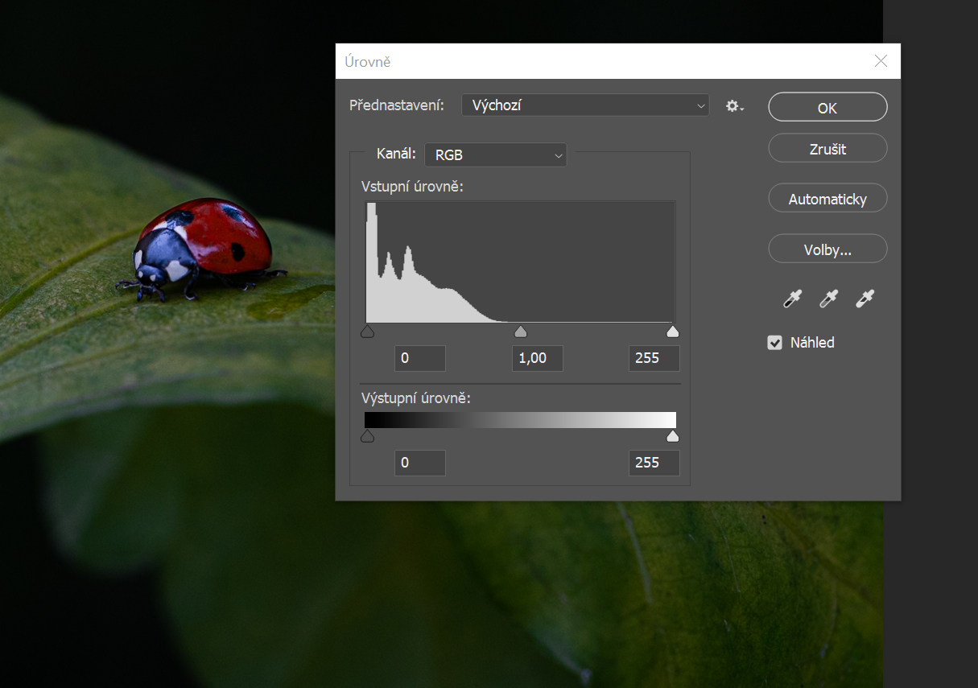Select the gray point eyedropper
The image size is (978, 688).
coord(827,299)
